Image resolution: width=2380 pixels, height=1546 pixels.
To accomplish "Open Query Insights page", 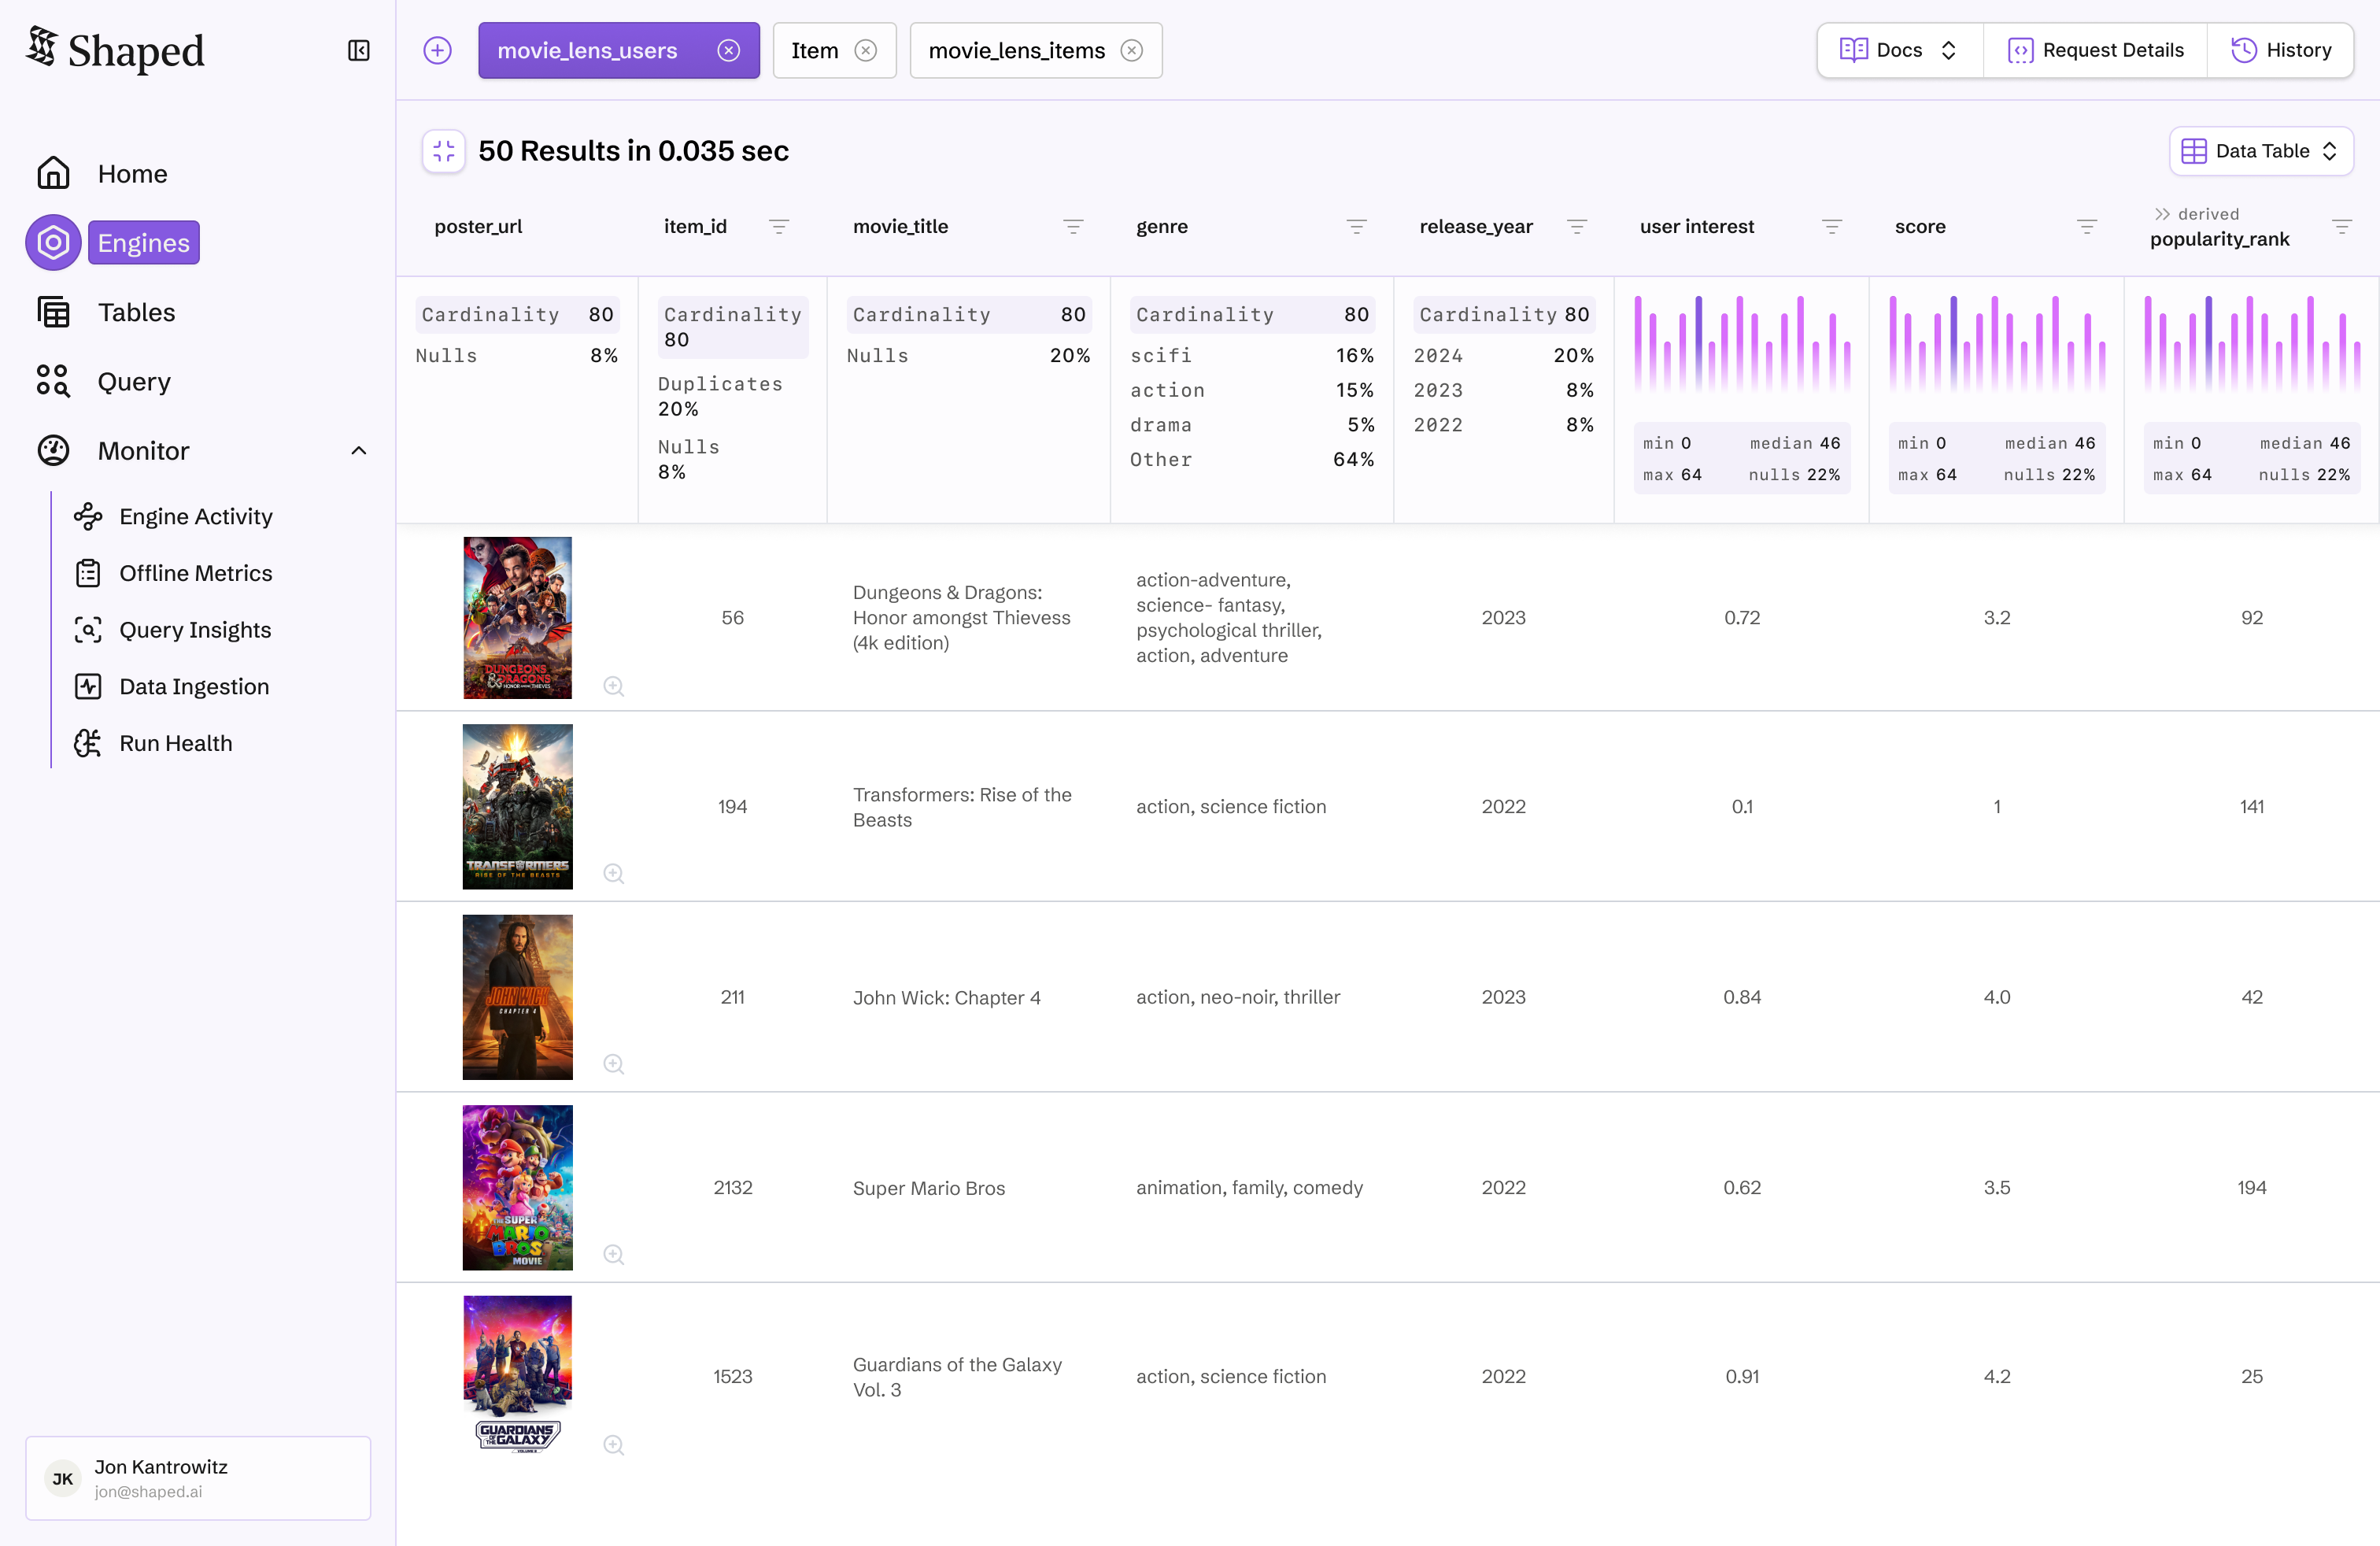I will point(195,630).
